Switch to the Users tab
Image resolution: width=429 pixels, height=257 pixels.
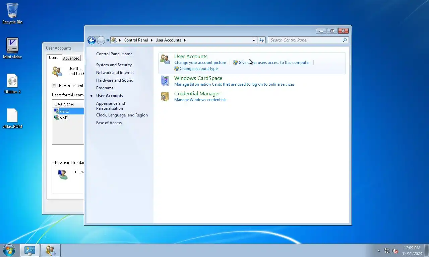pyautogui.click(x=54, y=58)
